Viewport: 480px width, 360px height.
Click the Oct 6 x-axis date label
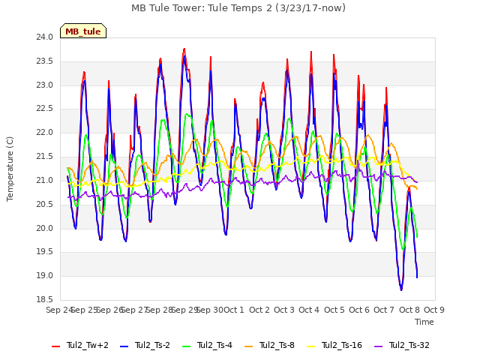click(x=359, y=310)
